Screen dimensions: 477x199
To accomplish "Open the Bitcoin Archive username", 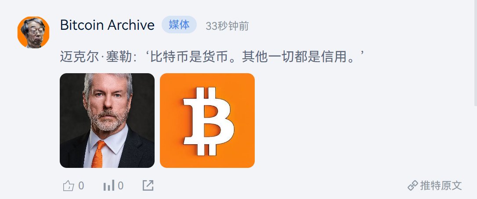I will click(x=107, y=25).
